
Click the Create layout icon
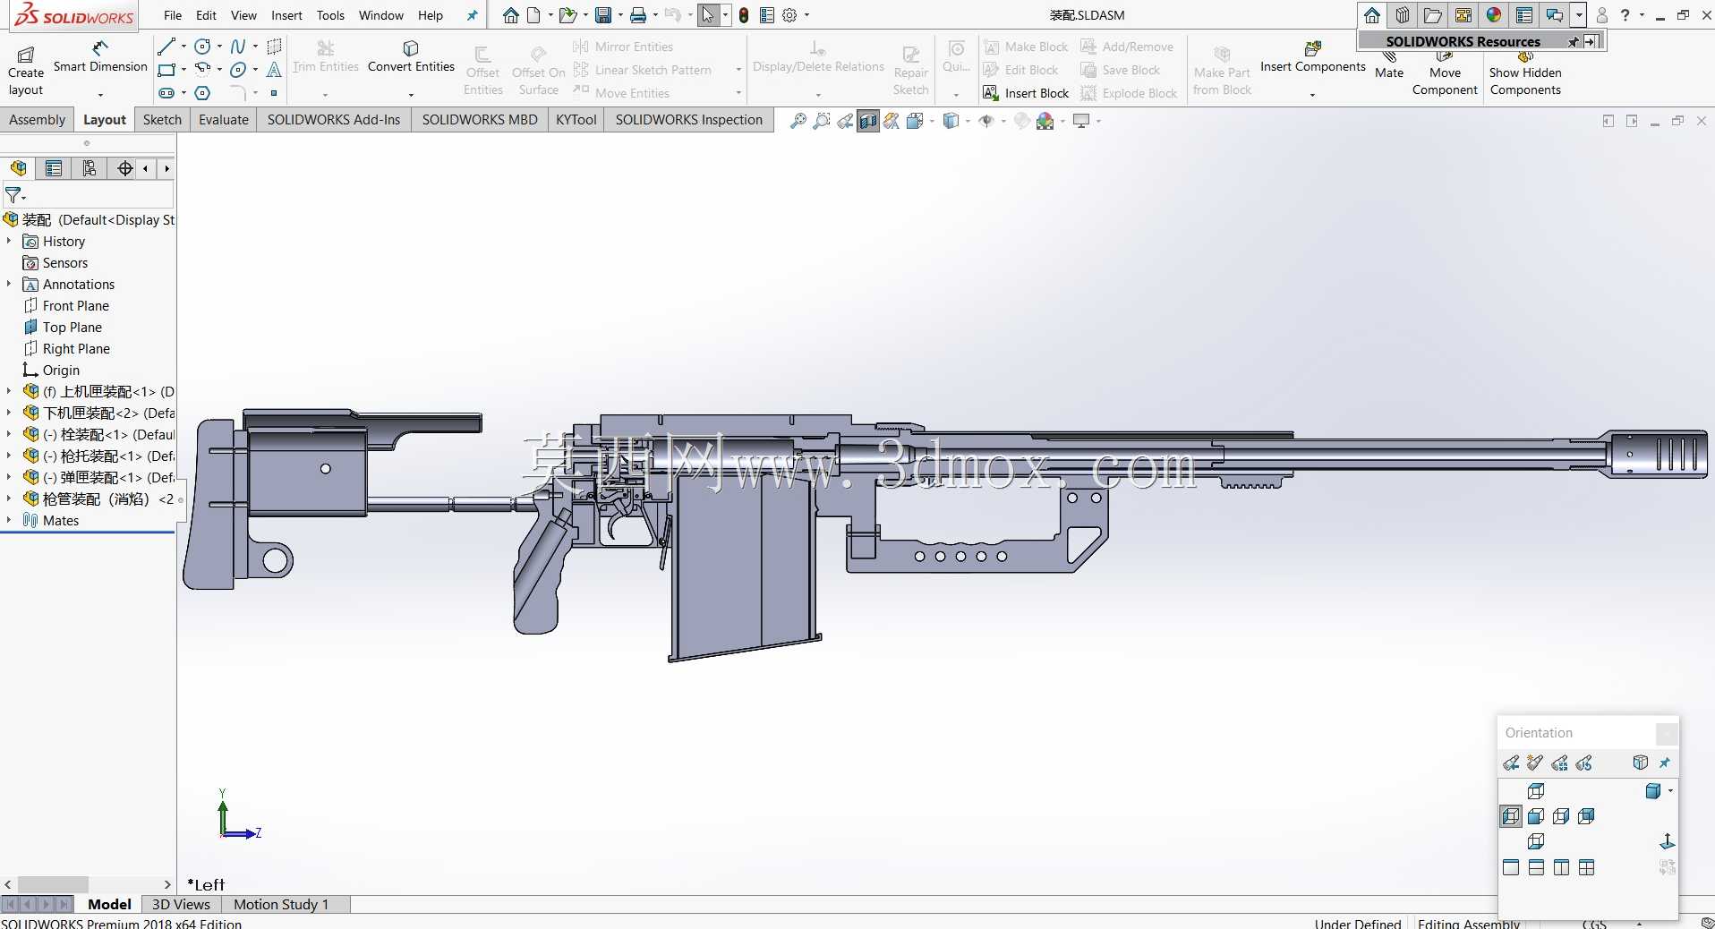click(x=26, y=55)
